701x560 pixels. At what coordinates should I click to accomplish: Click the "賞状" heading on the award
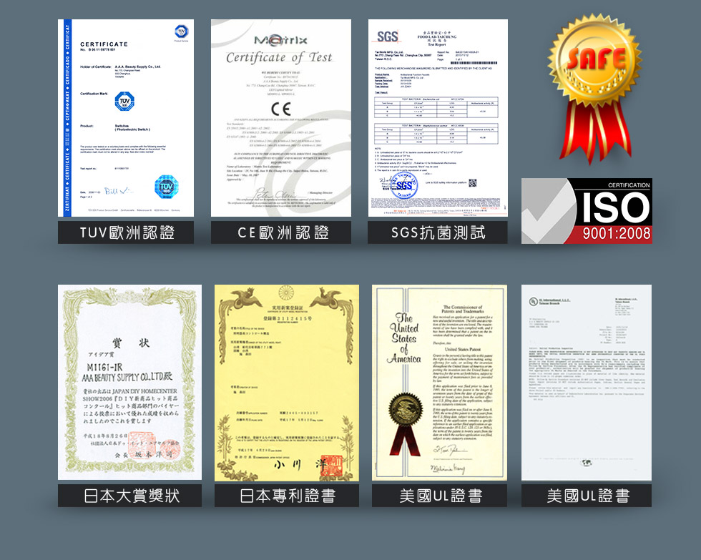[130, 343]
